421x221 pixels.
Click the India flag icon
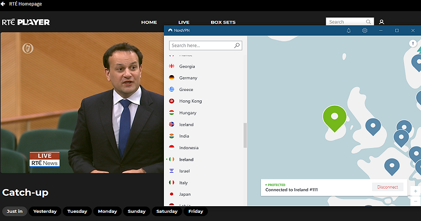click(172, 136)
